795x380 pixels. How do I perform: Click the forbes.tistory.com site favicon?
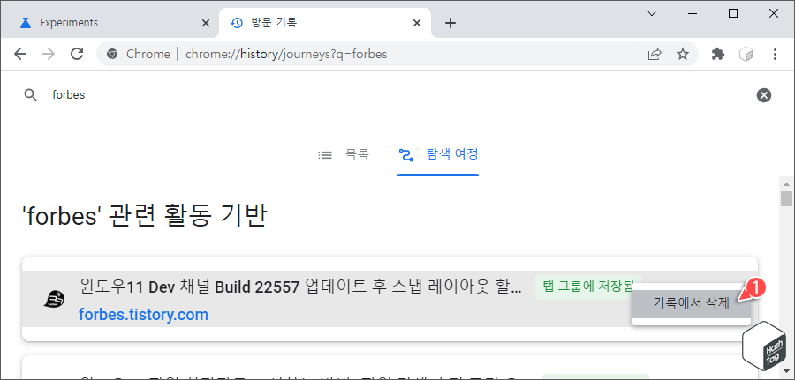click(54, 300)
